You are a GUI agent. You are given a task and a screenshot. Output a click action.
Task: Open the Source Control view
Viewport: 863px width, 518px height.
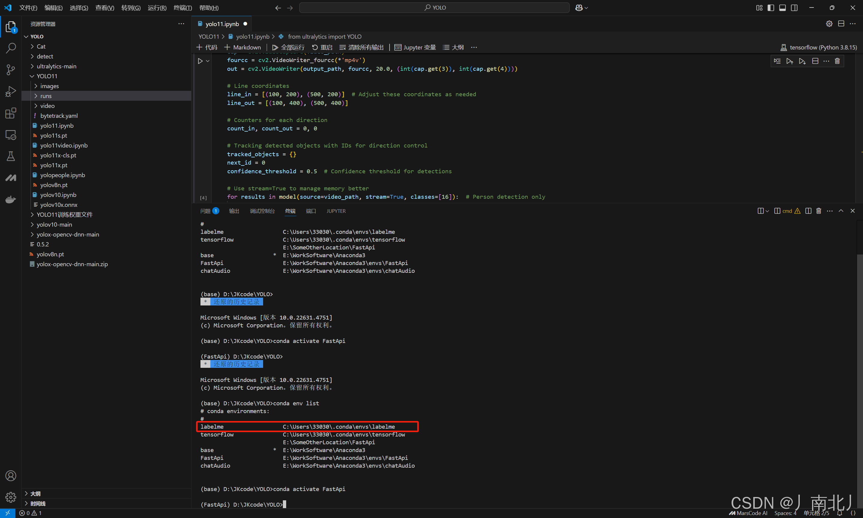[x=11, y=70]
